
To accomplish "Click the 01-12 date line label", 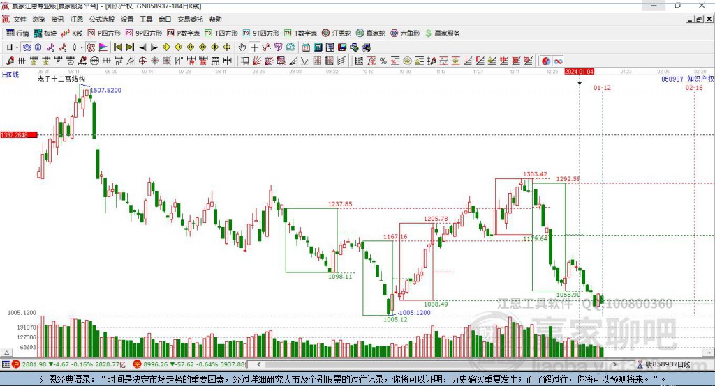I will click(x=602, y=87).
